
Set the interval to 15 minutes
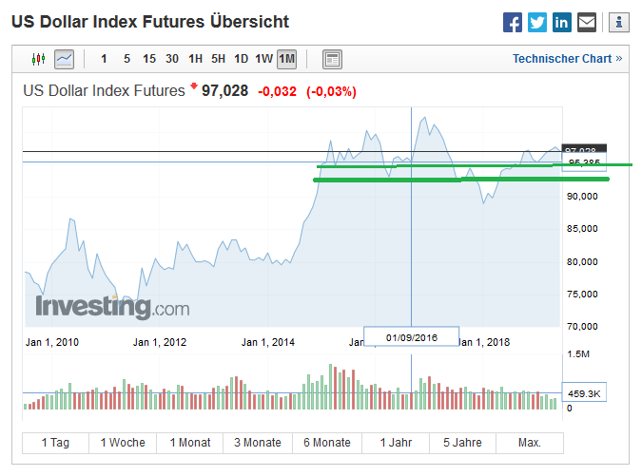(x=149, y=59)
